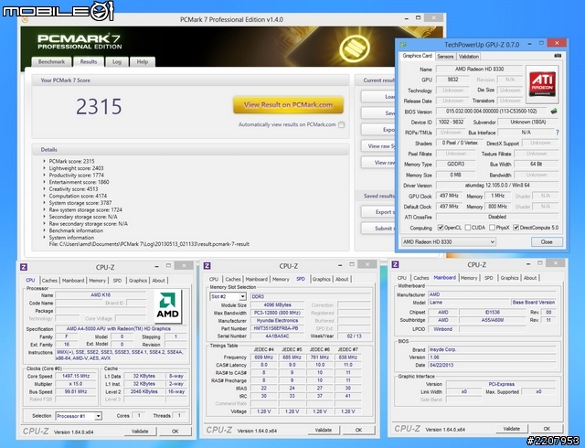The width and height of the screenshot is (585, 448).
Task: Expand the PCMark score 2315 detail
Action: pos(45,161)
